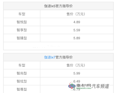Click the 伽途ix5官方指导价 table header
This screenshot has width=114, height=93.
click(58, 6)
